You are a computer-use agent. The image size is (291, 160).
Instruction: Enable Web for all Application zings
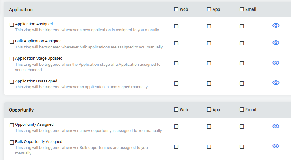[x=176, y=9]
